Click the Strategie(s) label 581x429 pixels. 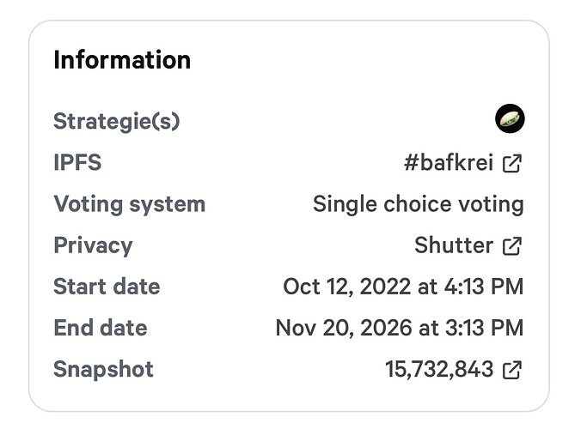coord(117,122)
